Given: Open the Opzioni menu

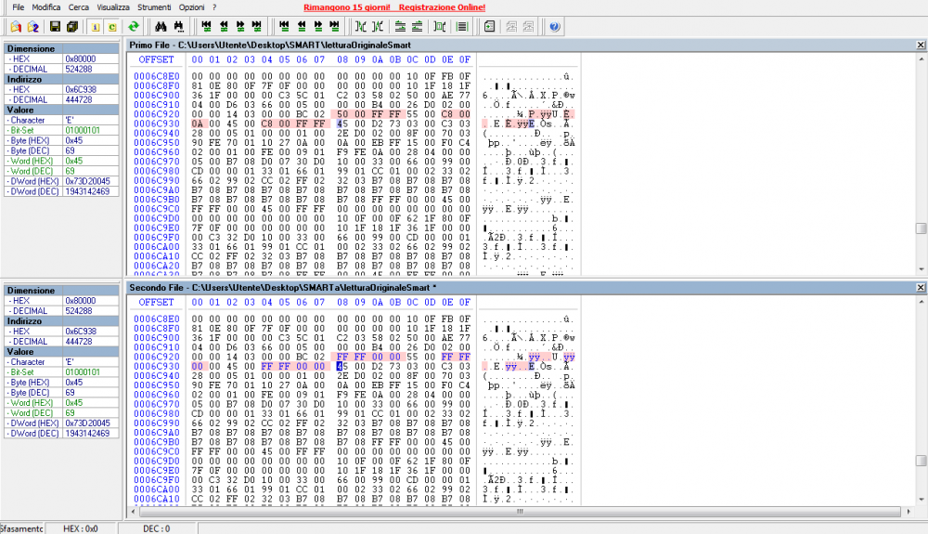Looking at the screenshot, I should 191,7.
